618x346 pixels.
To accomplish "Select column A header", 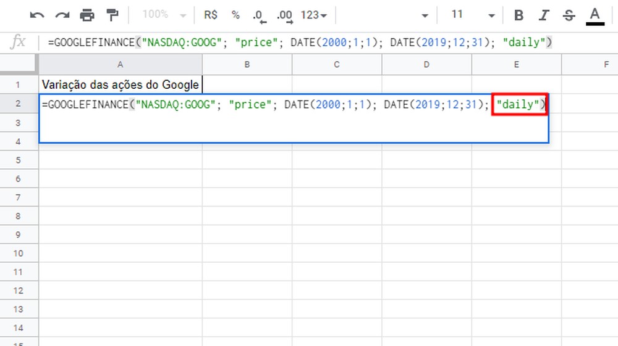I will [121, 65].
